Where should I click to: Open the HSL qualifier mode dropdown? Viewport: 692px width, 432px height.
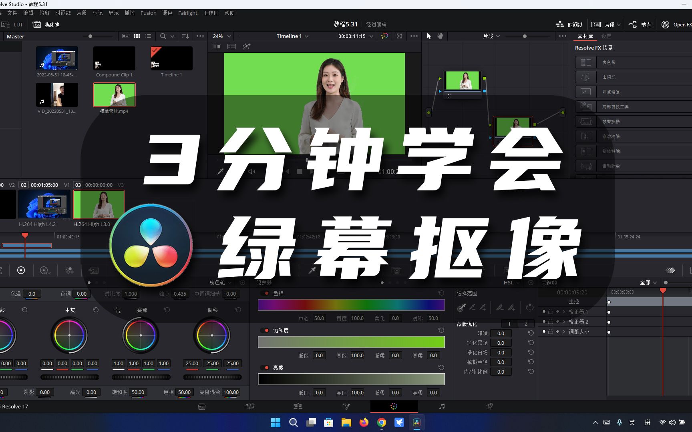pos(511,282)
